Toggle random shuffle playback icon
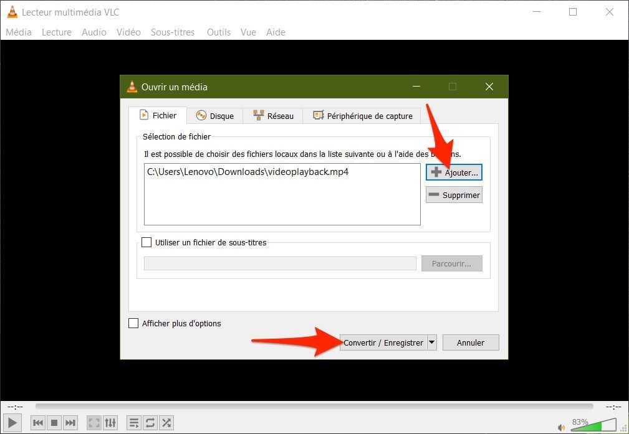 (x=166, y=423)
